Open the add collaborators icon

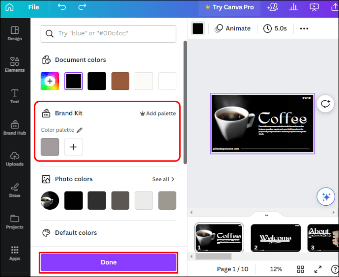click(x=273, y=7)
